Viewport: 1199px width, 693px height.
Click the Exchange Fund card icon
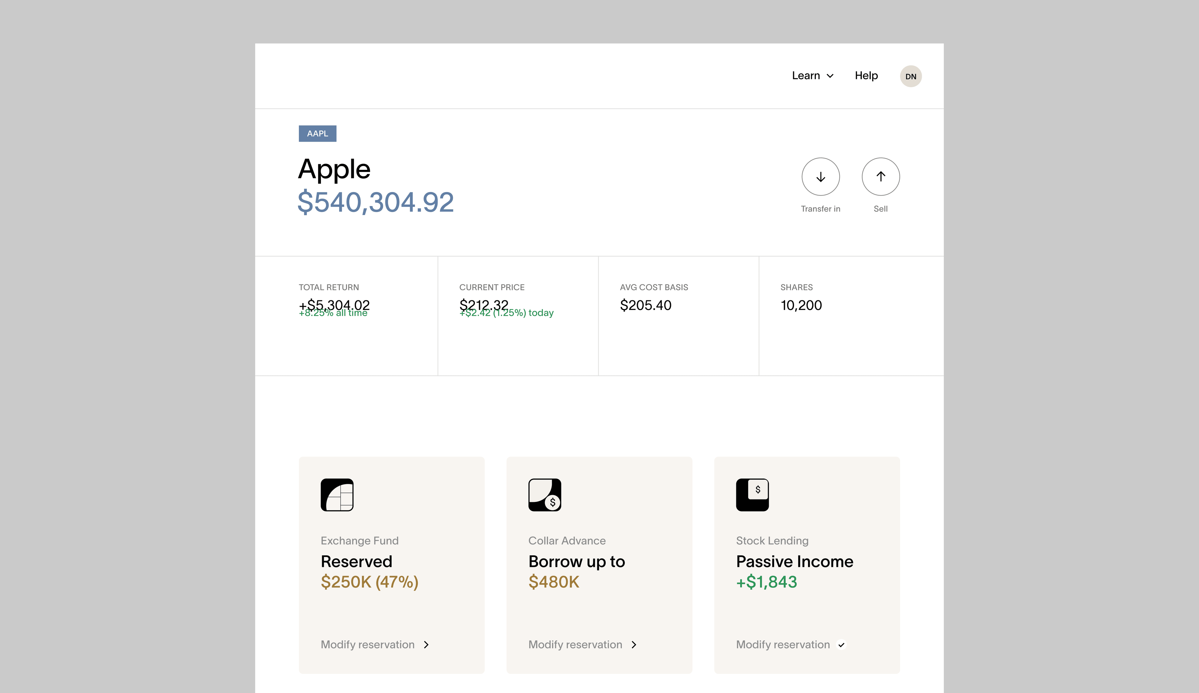coord(337,495)
